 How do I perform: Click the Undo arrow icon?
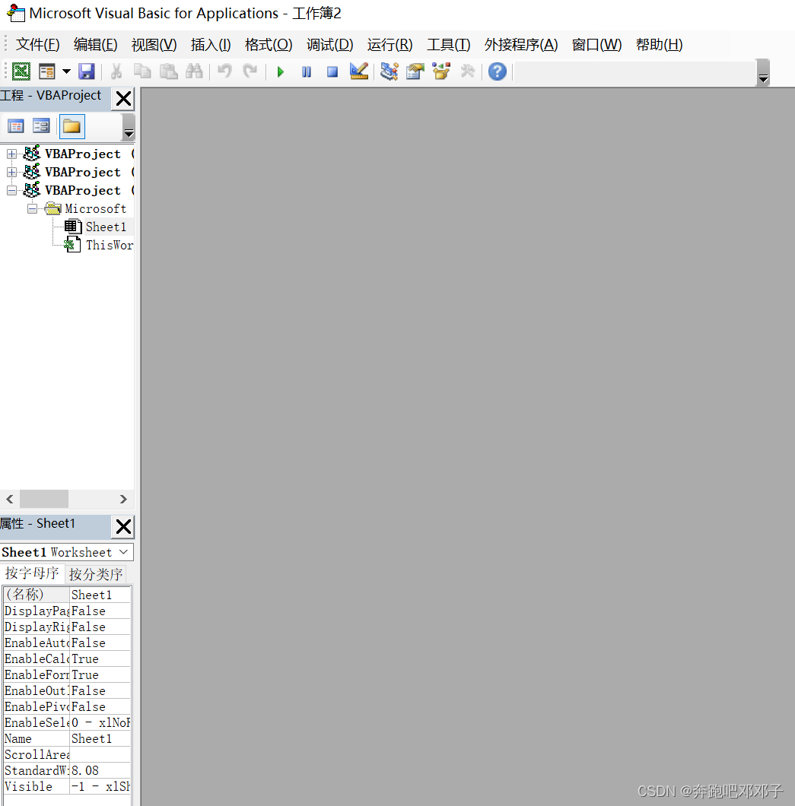point(224,71)
